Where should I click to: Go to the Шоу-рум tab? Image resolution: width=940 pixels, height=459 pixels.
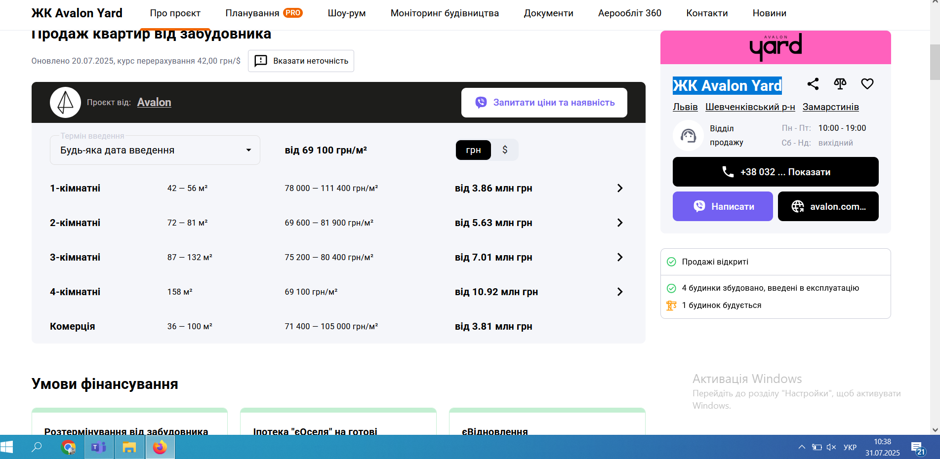coord(347,13)
